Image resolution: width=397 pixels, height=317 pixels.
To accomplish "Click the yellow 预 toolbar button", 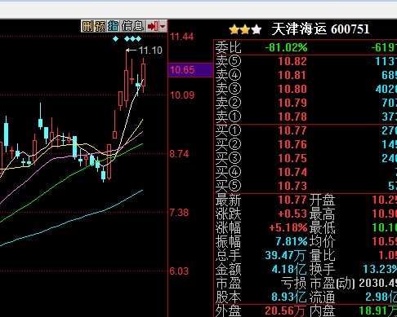I will coord(100,26).
